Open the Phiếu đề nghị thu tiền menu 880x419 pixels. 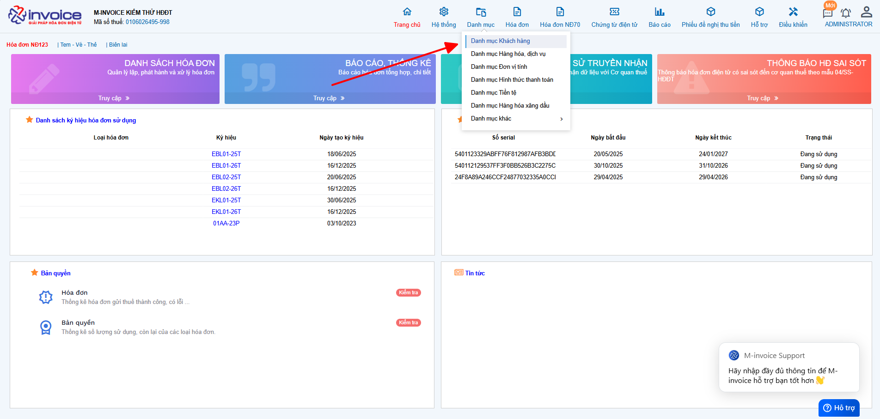[710, 17]
